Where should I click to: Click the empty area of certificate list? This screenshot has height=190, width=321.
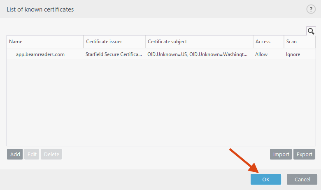click(x=160, y=103)
